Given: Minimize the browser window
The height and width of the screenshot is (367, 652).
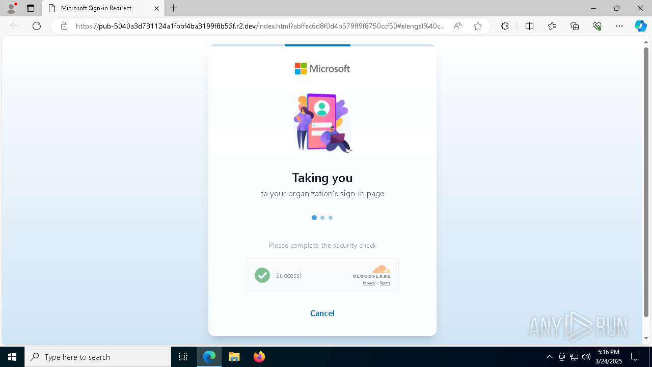Looking at the screenshot, I should (593, 8).
